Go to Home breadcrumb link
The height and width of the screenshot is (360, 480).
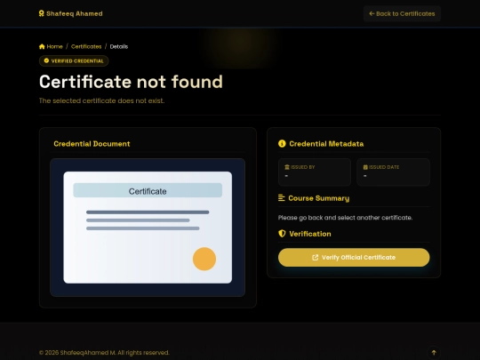[x=54, y=46]
